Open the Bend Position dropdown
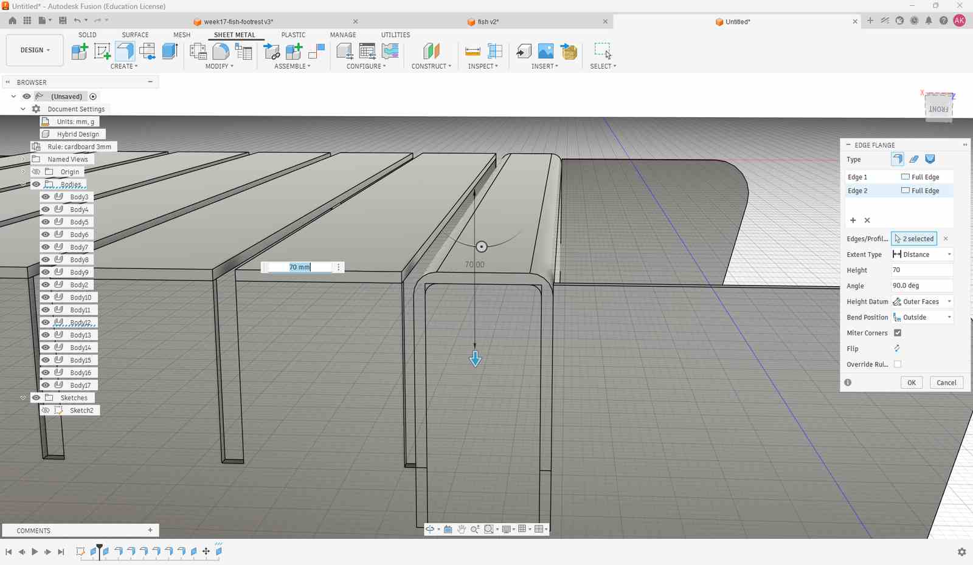The width and height of the screenshot is (973, 565). point(922,317)
